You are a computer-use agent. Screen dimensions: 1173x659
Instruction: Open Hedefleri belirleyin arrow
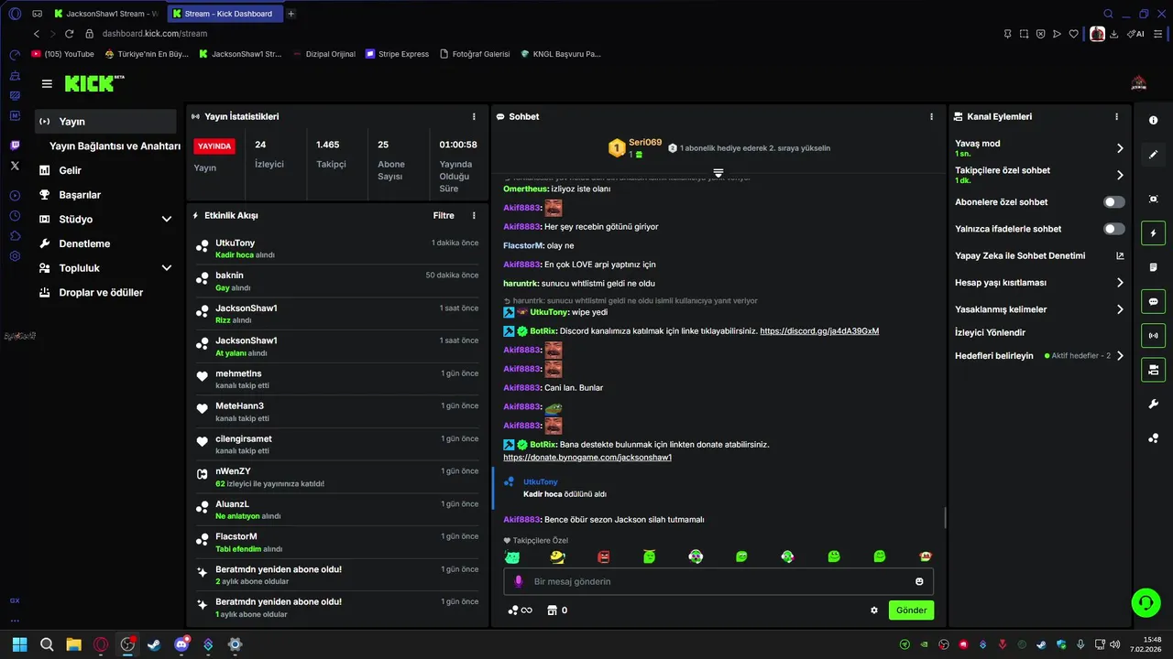(1120, 356)
